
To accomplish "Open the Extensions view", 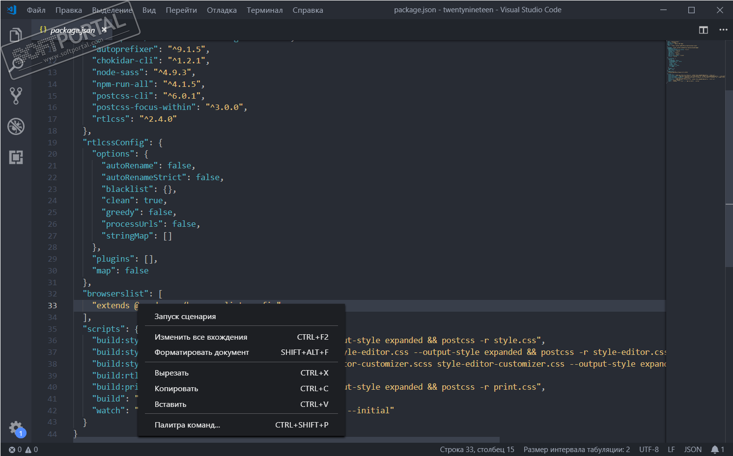I will click(x=16, y=157).
